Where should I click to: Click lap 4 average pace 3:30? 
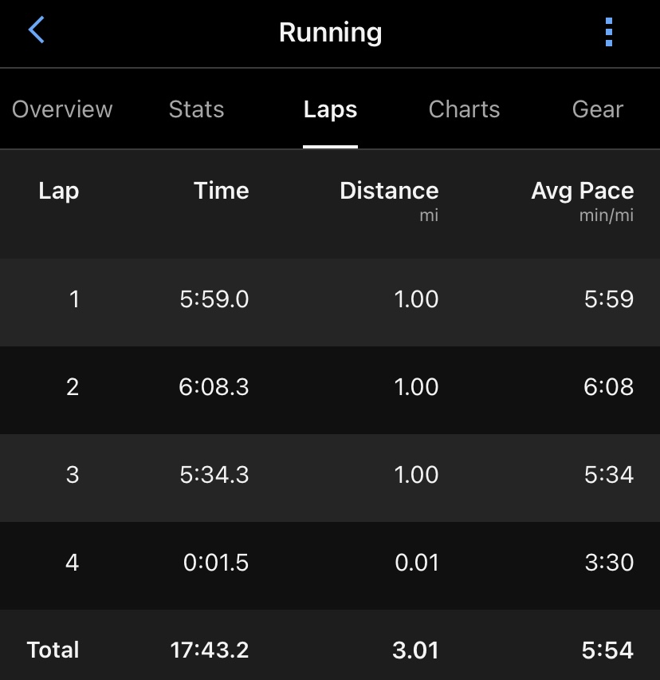coord(609,563)
